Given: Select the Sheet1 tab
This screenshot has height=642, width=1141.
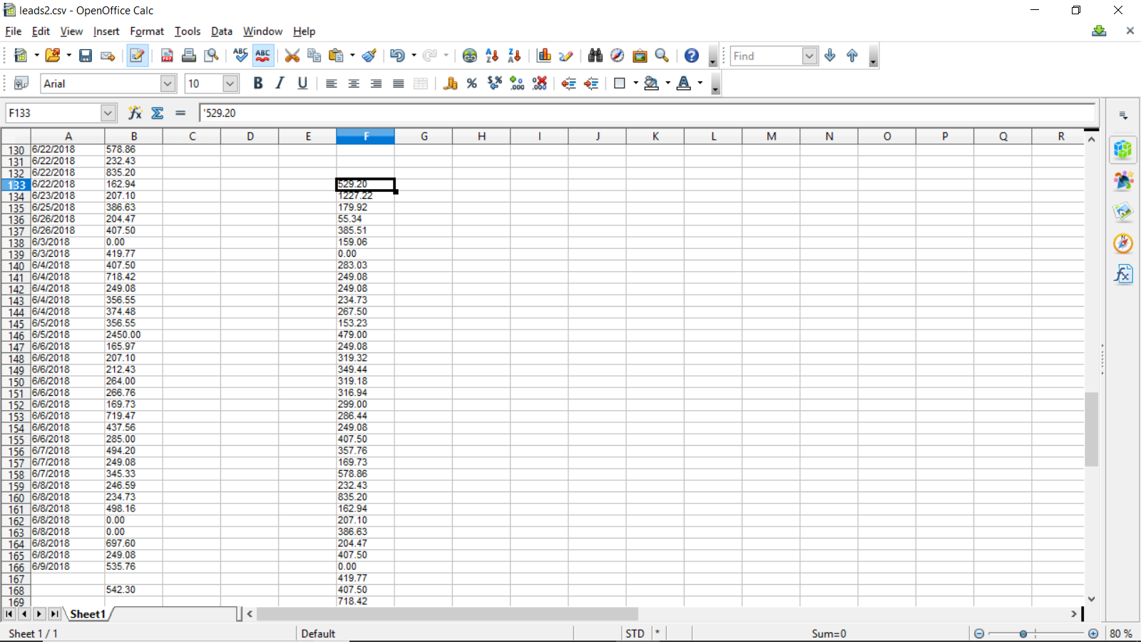Looking at the screenshot, I should coord(88,614).
